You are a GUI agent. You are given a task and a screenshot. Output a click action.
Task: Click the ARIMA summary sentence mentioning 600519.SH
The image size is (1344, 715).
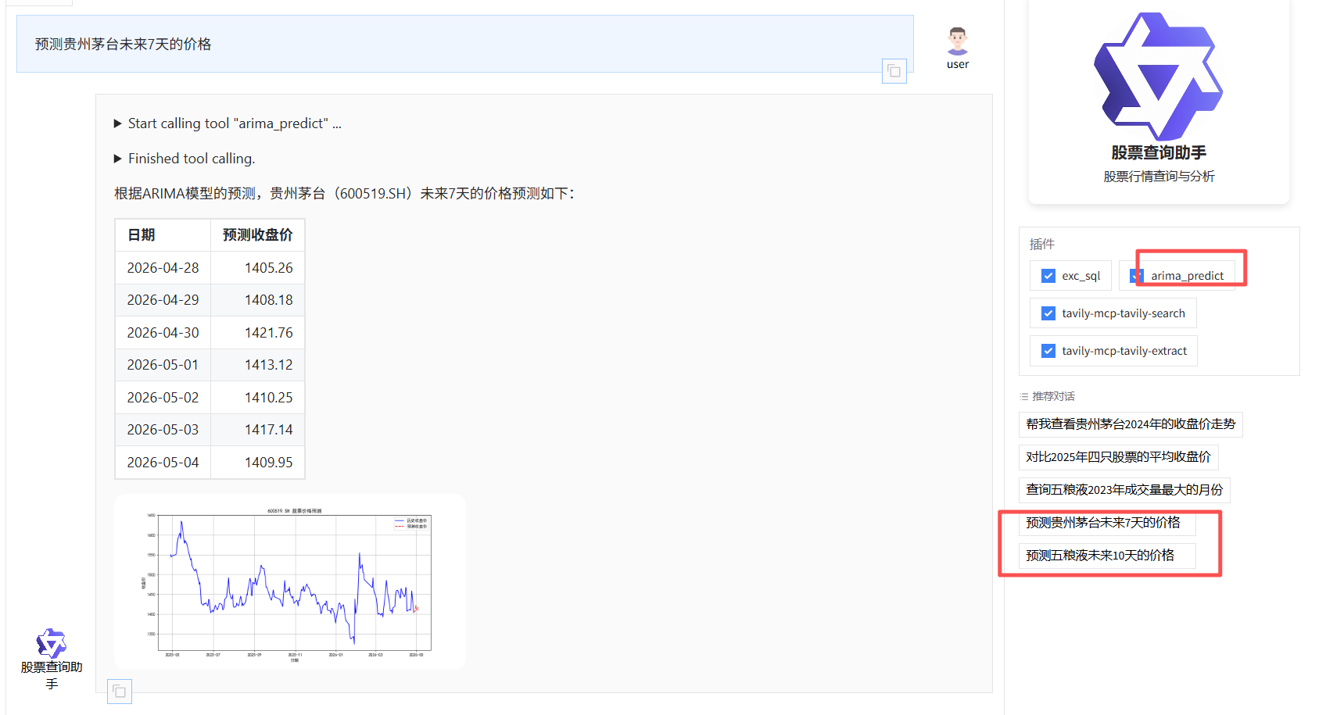pyautogui.click(x=345, y=194)
